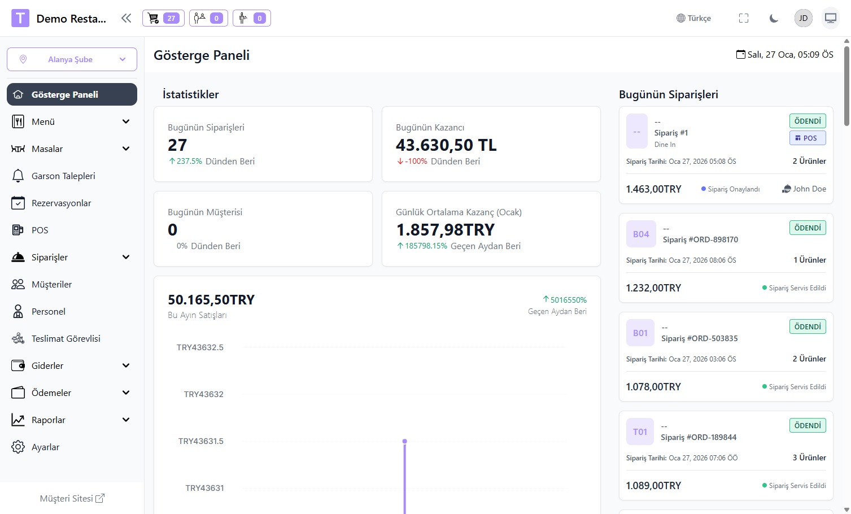Go to Garson Talepleri in sidebar
Image resolution: width=851 pixels, height=514 pixels.
tap(63, 176)
